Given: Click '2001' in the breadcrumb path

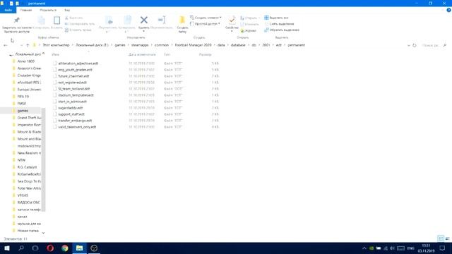Looking at the screenshot, I should tap(266, 45).
